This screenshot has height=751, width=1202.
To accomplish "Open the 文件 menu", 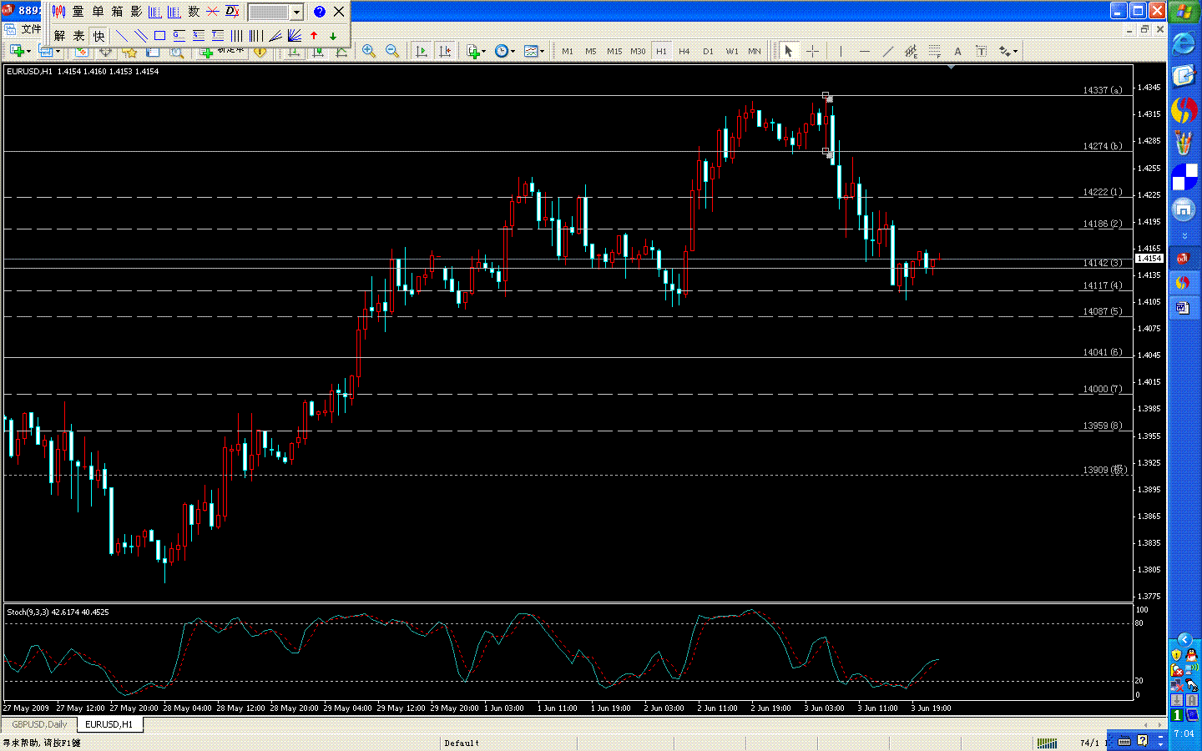I will [31, 29].
